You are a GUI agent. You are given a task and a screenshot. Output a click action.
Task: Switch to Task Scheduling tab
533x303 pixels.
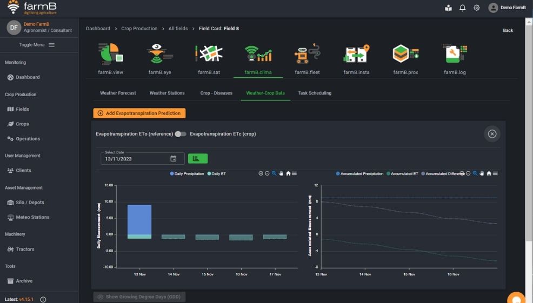pos(315,93)
